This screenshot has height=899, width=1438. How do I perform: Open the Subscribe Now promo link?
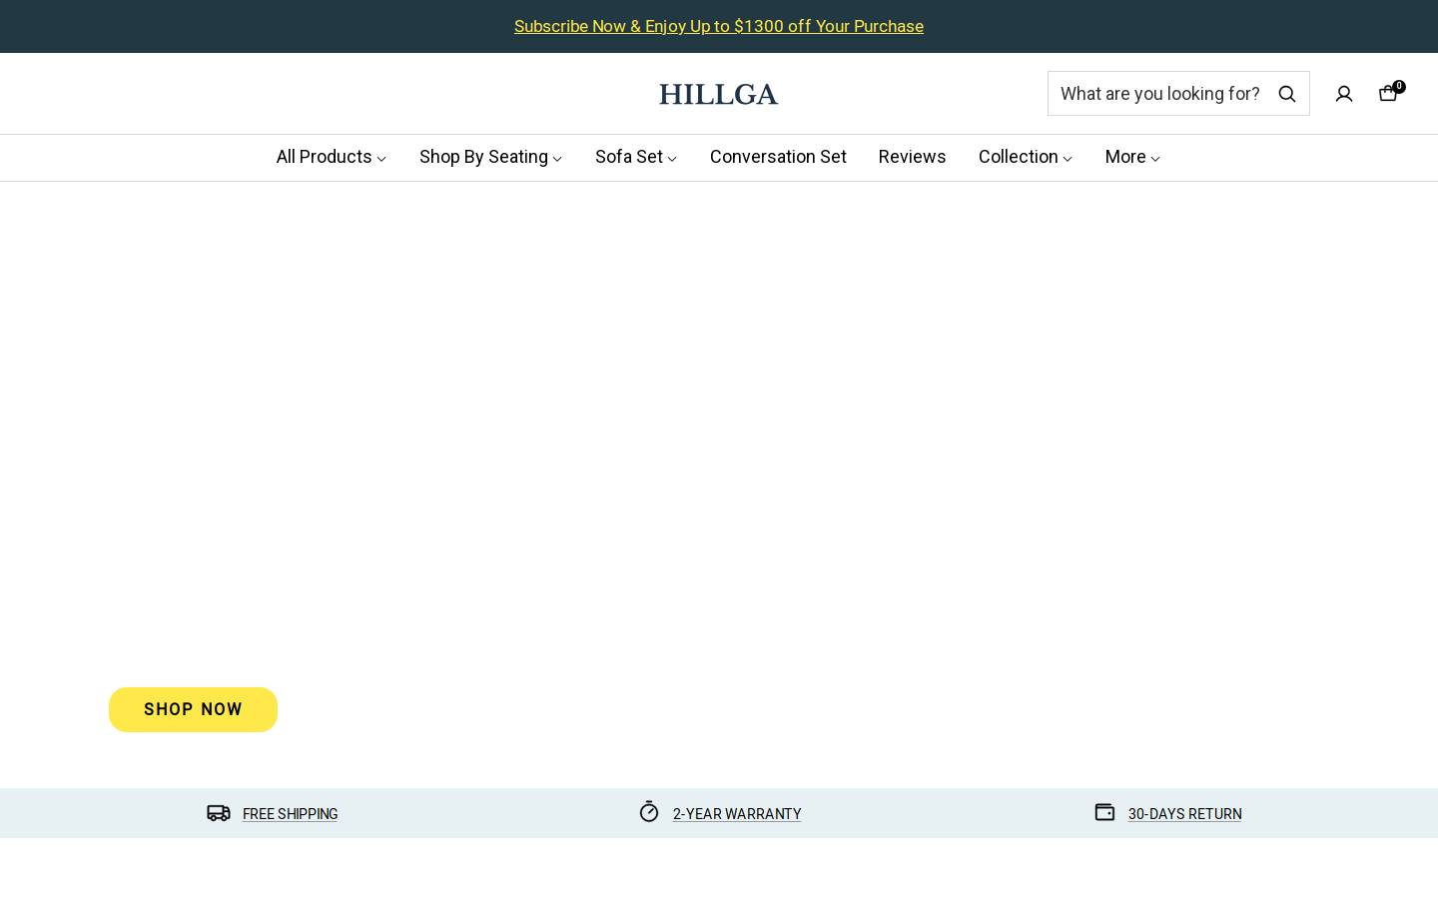pyautogui.click(x=719, y=26)
